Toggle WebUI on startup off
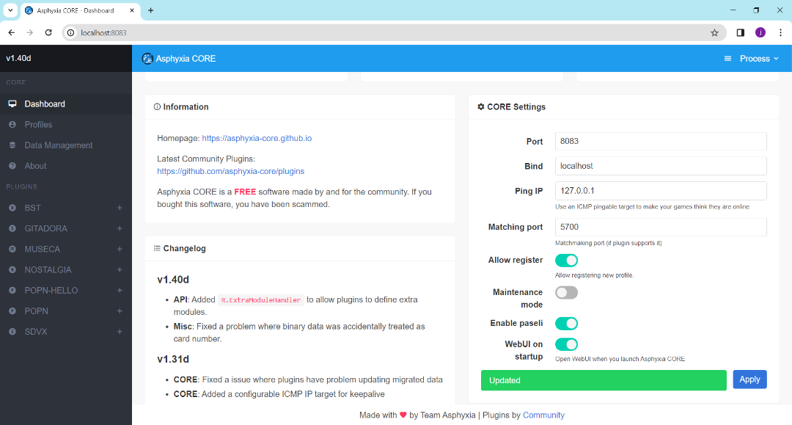 pyautogui.click(x=566, y=344)
